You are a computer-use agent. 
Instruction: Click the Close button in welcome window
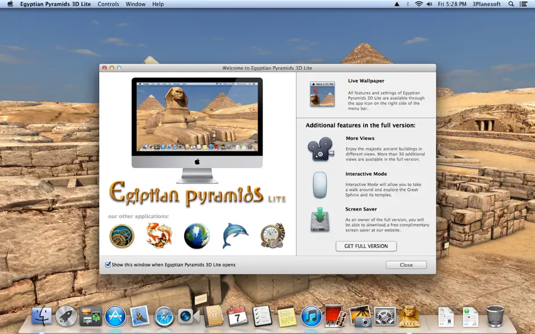406,265
